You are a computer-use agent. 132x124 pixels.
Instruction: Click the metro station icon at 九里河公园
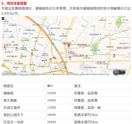click(x=87, y=56)
